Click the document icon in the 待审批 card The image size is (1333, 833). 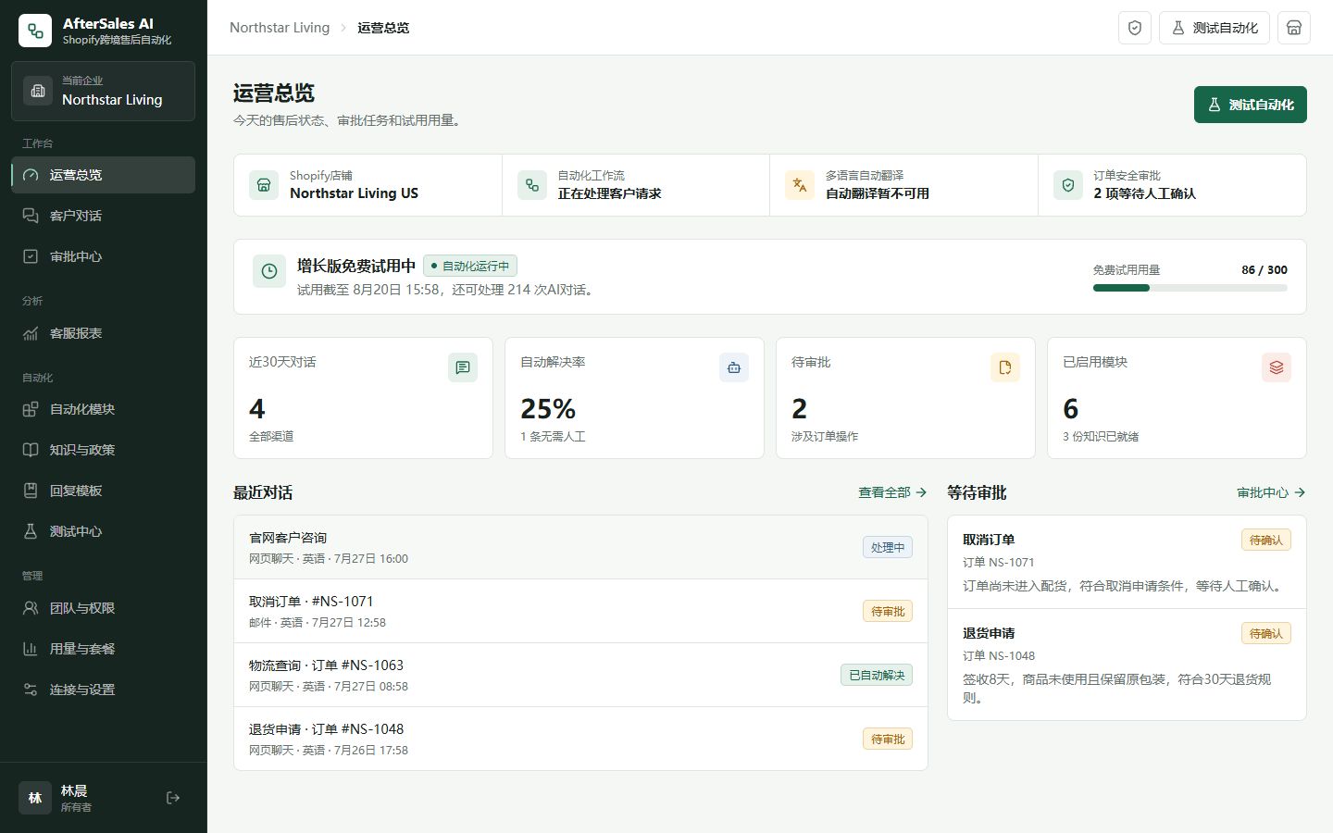(1005, 367)
